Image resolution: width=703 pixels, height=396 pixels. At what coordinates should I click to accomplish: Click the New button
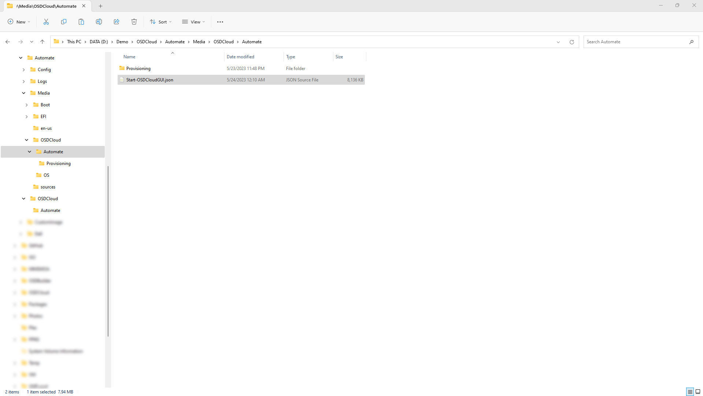[19, 22]
